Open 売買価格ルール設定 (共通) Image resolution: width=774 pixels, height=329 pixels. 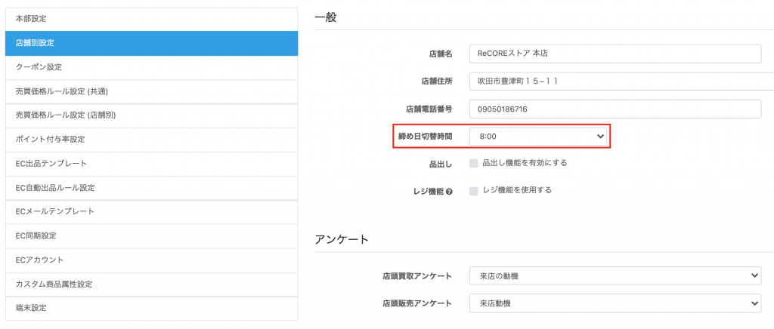click(151, 91)
